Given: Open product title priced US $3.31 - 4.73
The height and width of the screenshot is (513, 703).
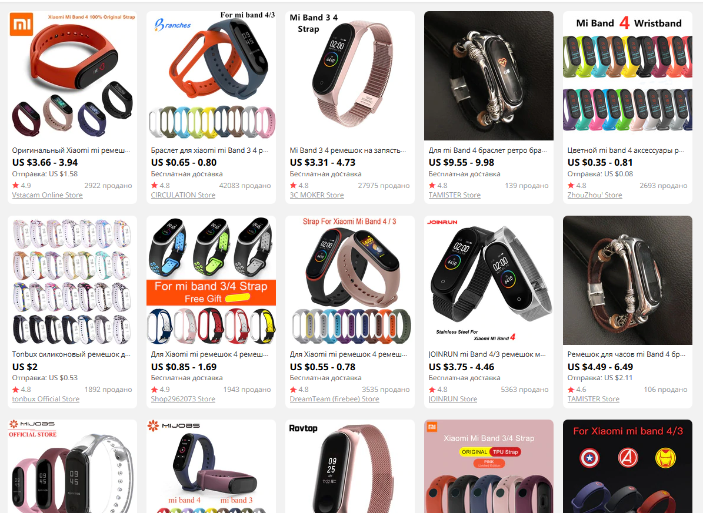Looking at the screenshot, I should [x=348, y=150].
